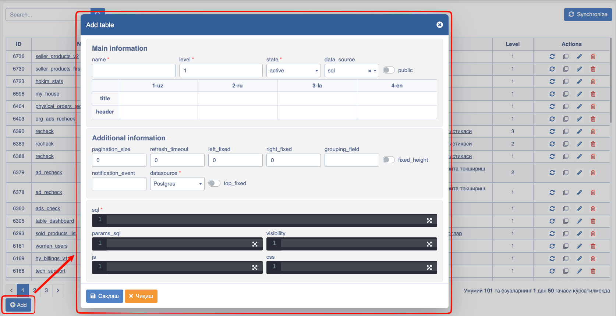Expand the sql editor to fullscreen

coord(429,220)
